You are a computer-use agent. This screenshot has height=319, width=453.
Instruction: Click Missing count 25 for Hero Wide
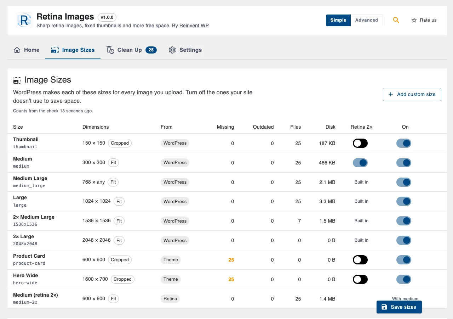(231, 279)
